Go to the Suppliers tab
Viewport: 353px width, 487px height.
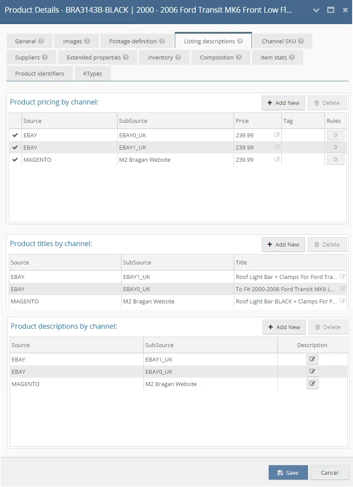tap(31, 57)
